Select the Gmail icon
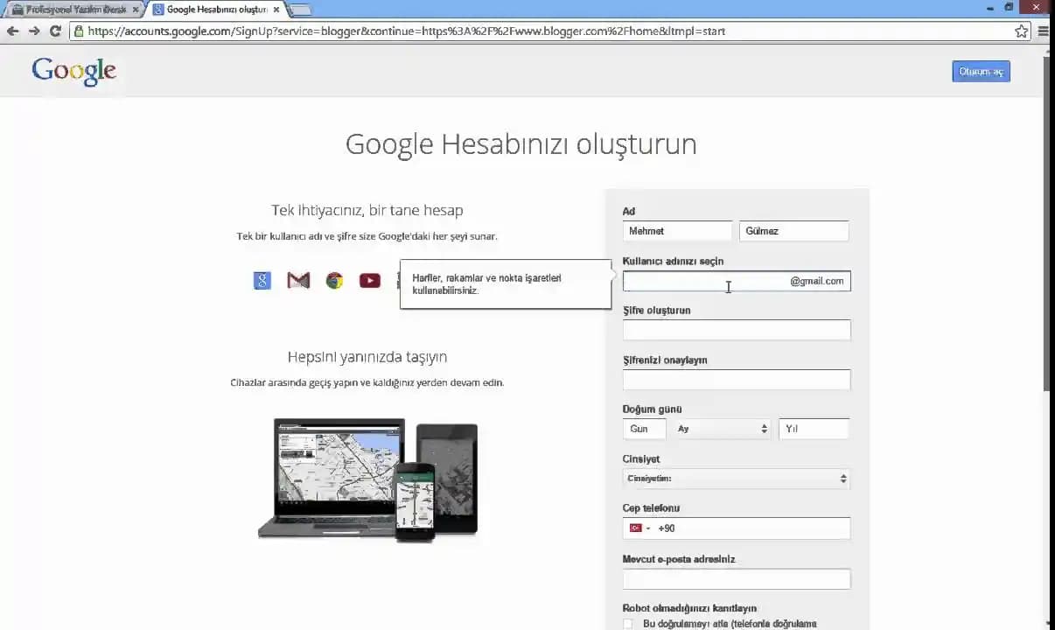Image resolution: width=1055 pixels, height=630 pixels. tap(297, 280)
